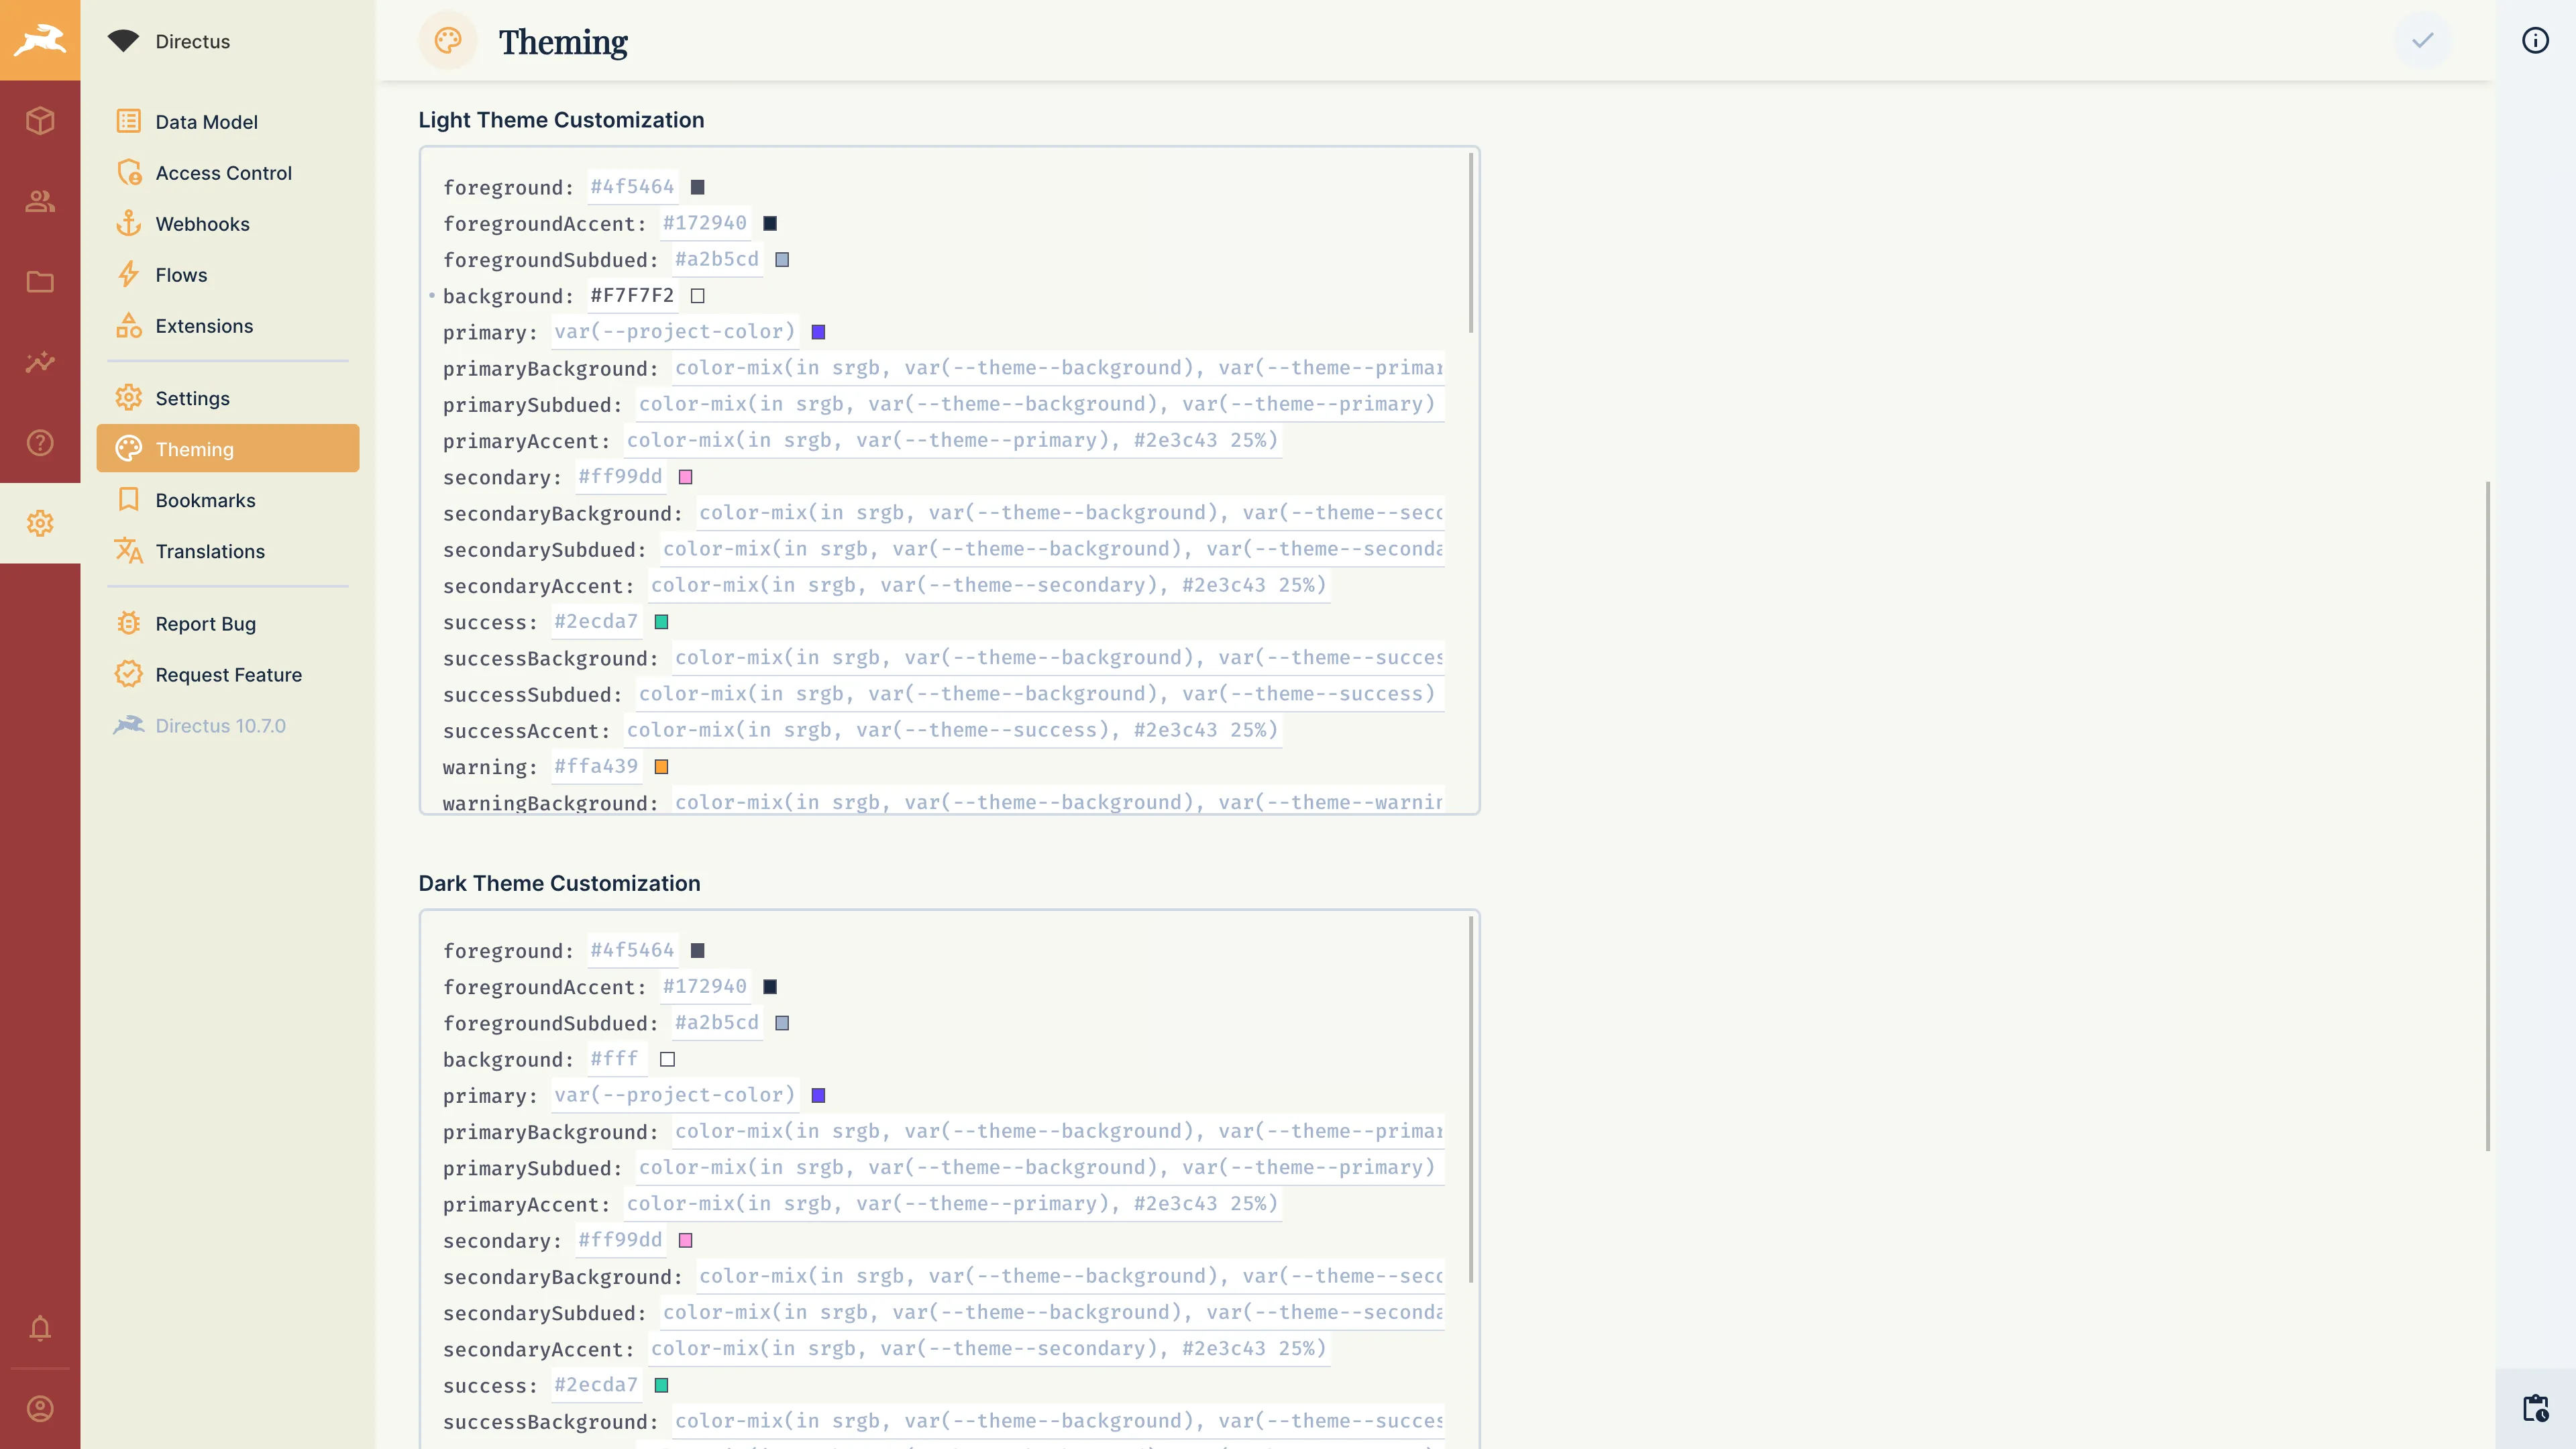Open the pink secondary color swatch

685,477
